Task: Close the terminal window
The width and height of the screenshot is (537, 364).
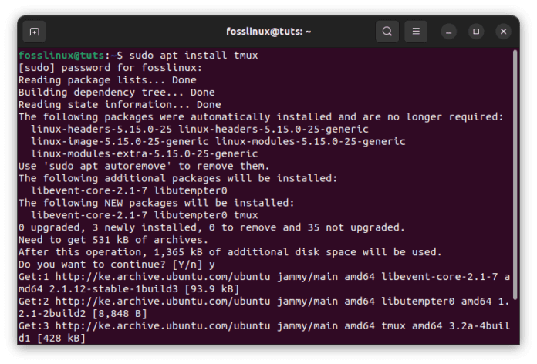Action: pyautogui.click(x=503, y=32)
